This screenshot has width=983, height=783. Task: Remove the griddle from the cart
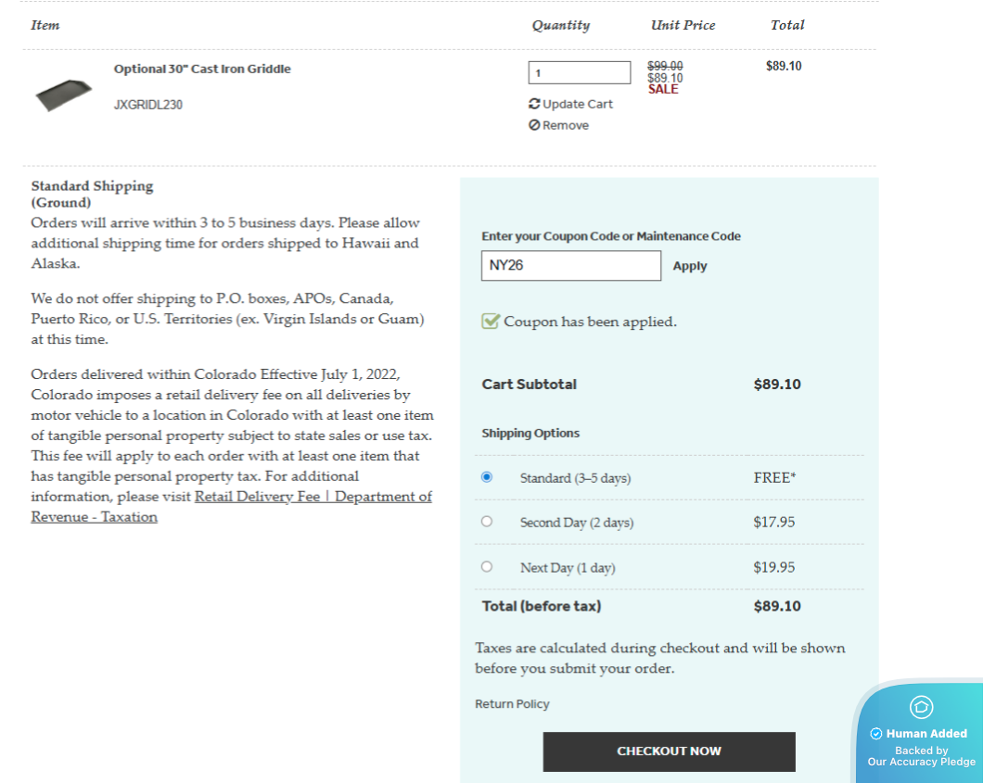click(x=565, y=125)
